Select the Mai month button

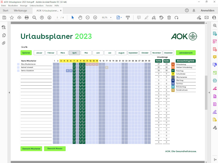click(86, 53)
